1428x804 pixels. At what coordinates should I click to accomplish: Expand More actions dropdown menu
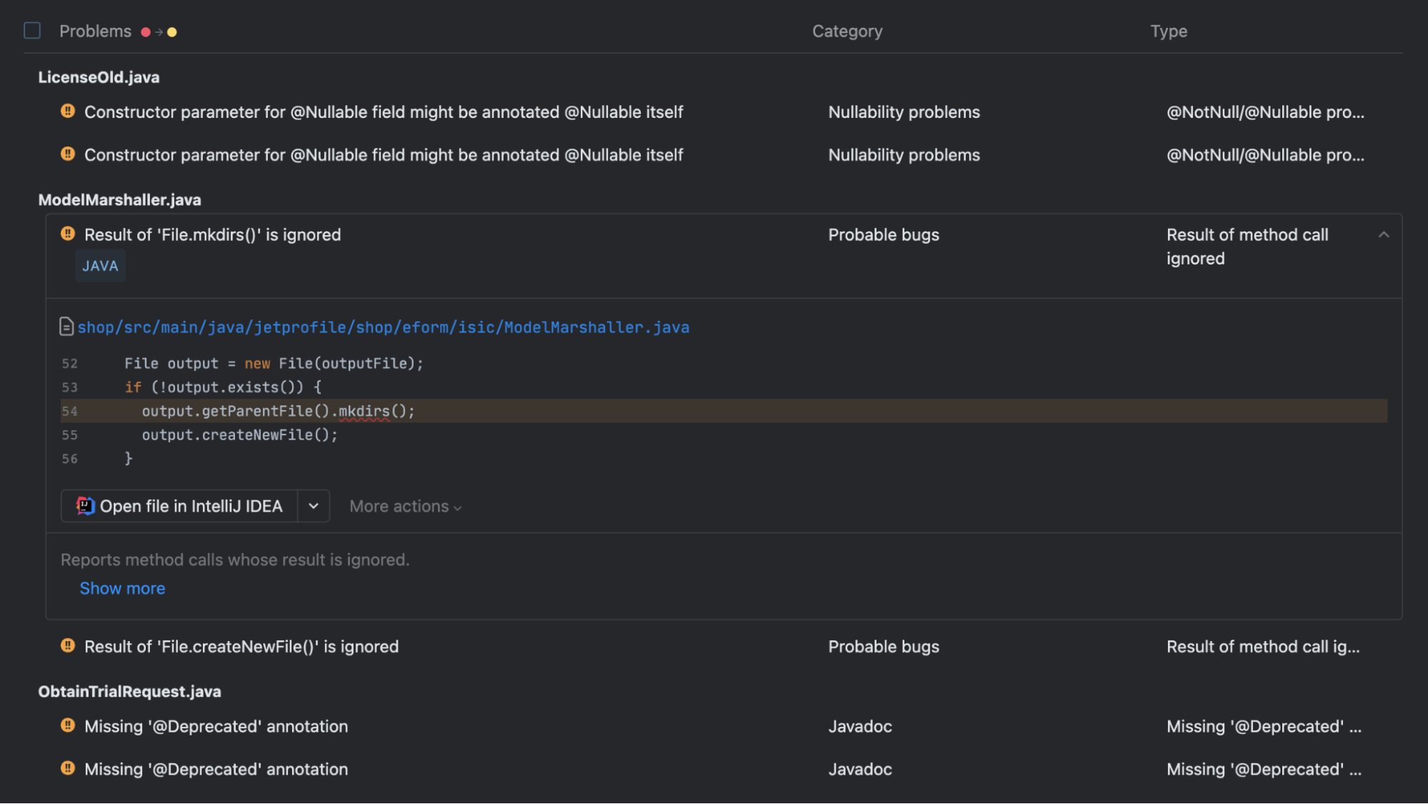(404, 505)
